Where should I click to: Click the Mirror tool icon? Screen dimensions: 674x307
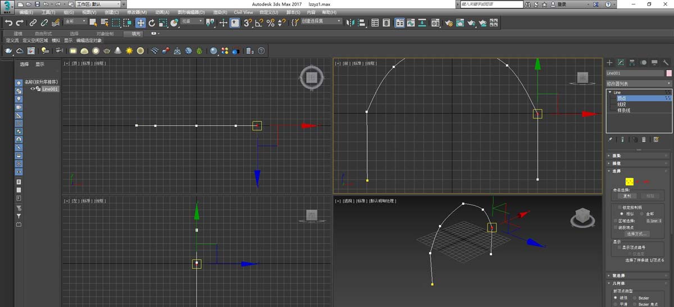click(x=350, y=23)
